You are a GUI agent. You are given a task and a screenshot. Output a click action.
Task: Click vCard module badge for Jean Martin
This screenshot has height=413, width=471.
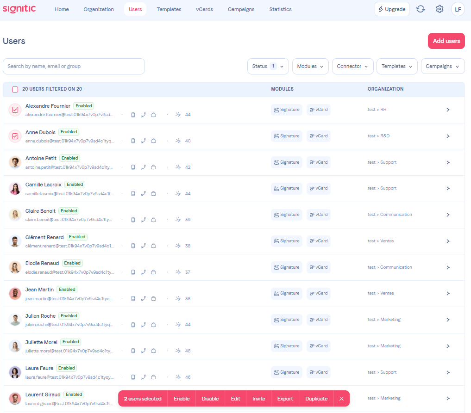point(319,293)
